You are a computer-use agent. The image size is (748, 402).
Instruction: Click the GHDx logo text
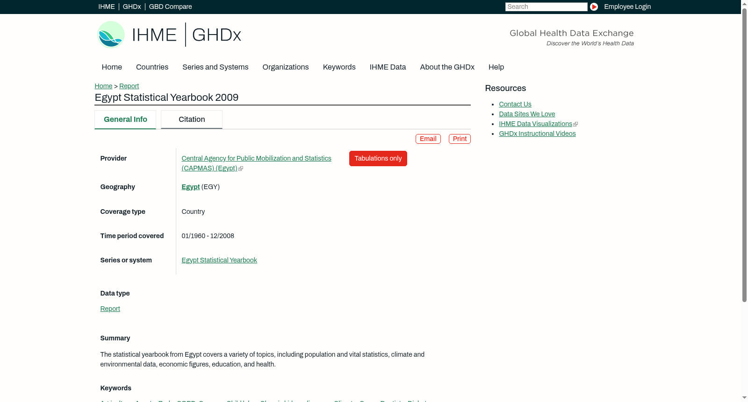tap(216, 35)
